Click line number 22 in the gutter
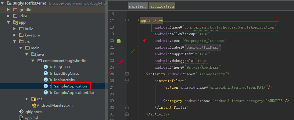The width and height of the screenshot is (294, 120). (x=112, y=54)
